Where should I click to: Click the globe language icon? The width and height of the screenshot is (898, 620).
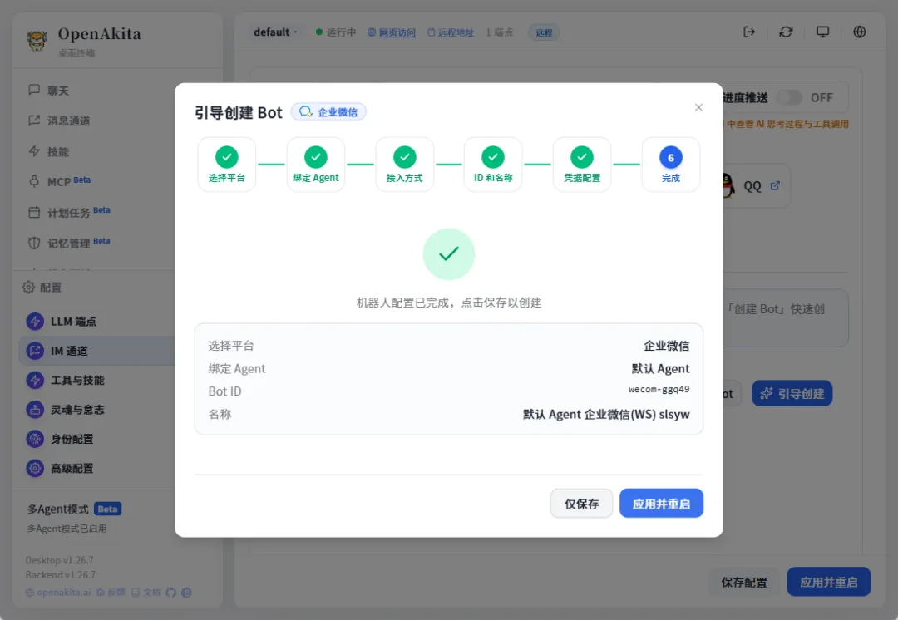(859, 32)
